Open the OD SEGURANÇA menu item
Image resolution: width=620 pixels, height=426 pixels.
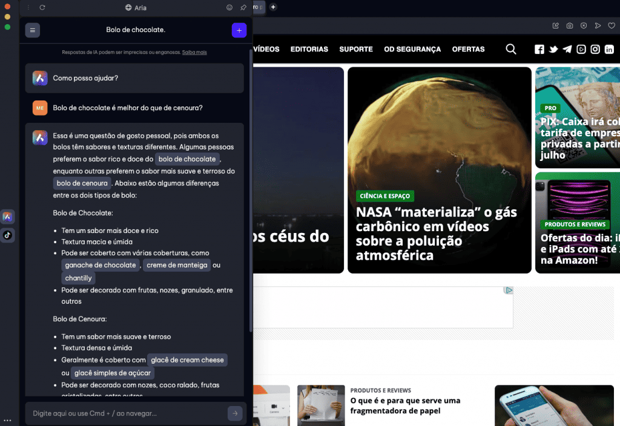[412, 49]
